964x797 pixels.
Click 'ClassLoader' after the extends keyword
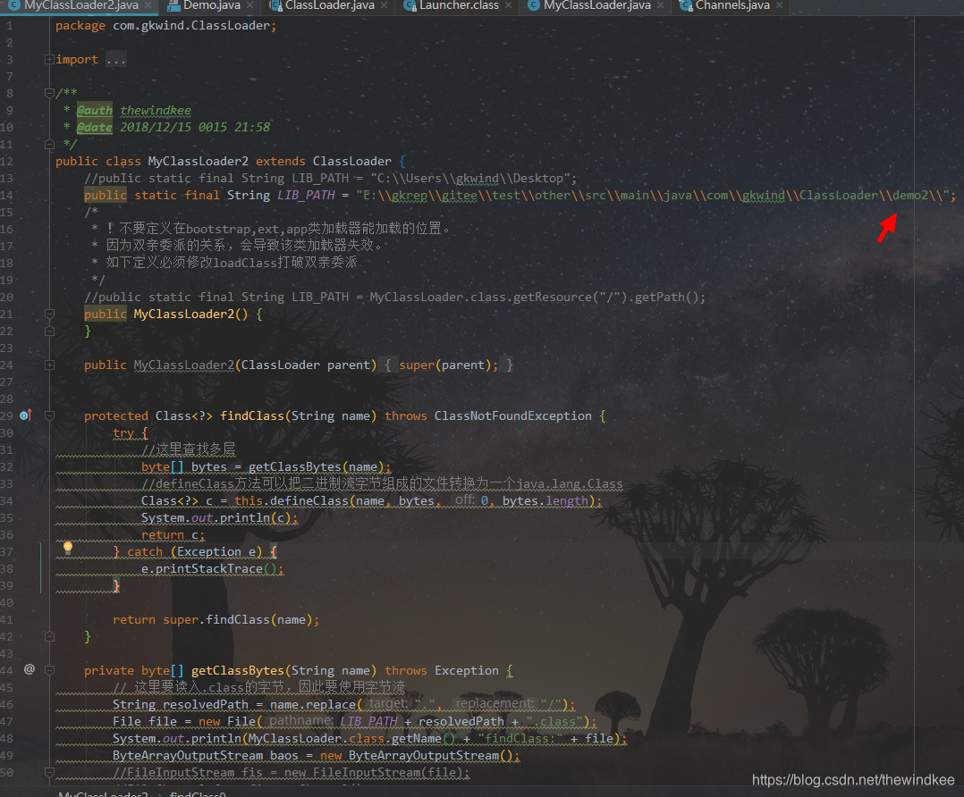[x=351, y=161]
